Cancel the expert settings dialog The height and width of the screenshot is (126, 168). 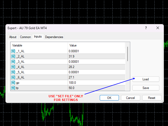click(130, 98)
